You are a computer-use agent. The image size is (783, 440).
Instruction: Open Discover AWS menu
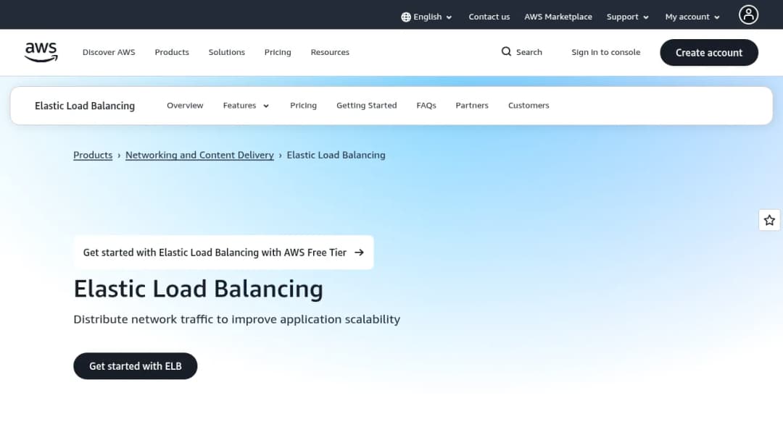pos(109,52)
